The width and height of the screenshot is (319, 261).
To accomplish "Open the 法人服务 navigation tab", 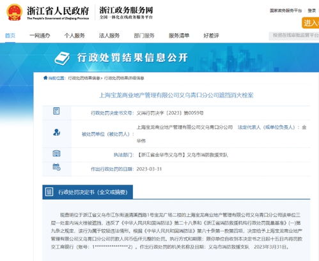I will tap(109, 36).
